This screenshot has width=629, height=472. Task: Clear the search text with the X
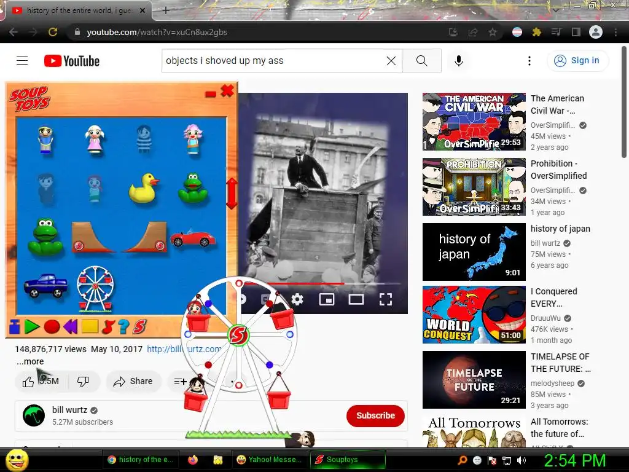click(x=391, y=61)
